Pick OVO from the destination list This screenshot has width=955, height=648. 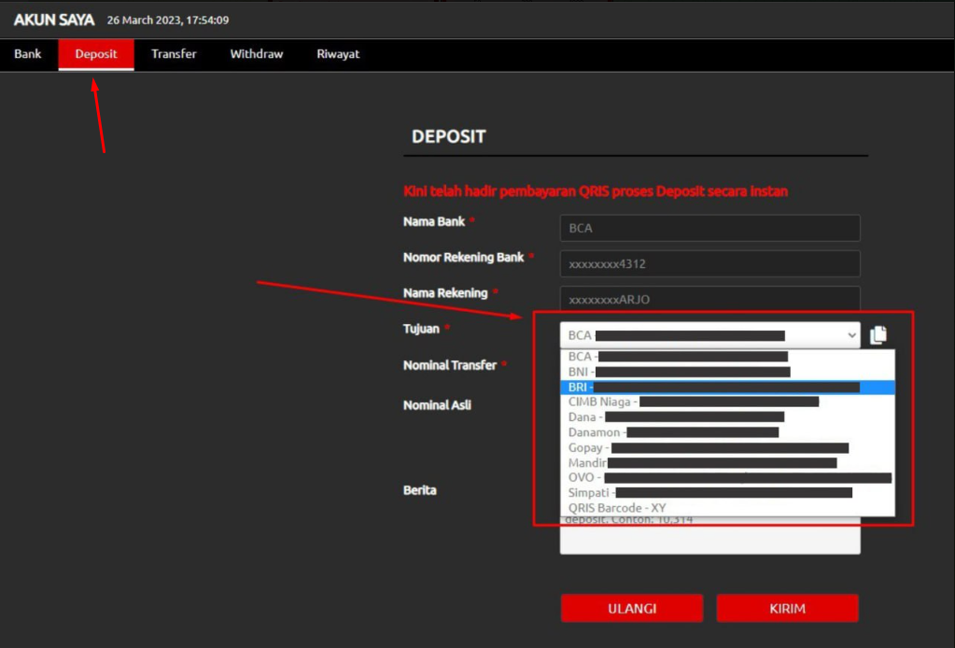point(583,477)
